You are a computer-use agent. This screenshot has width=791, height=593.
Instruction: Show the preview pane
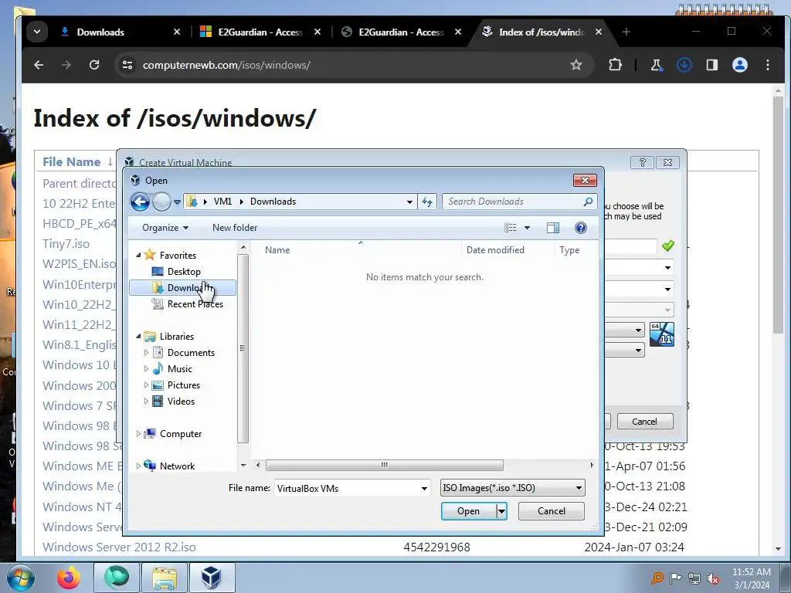553,228
